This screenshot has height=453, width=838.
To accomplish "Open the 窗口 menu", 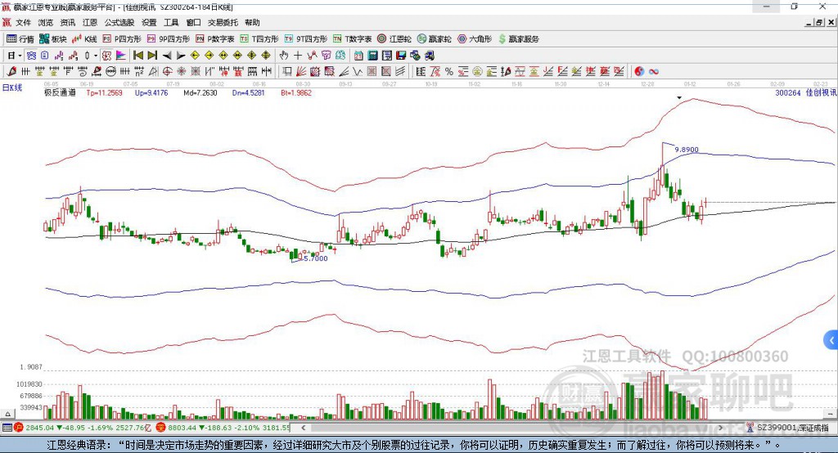I will pos(193,22).
